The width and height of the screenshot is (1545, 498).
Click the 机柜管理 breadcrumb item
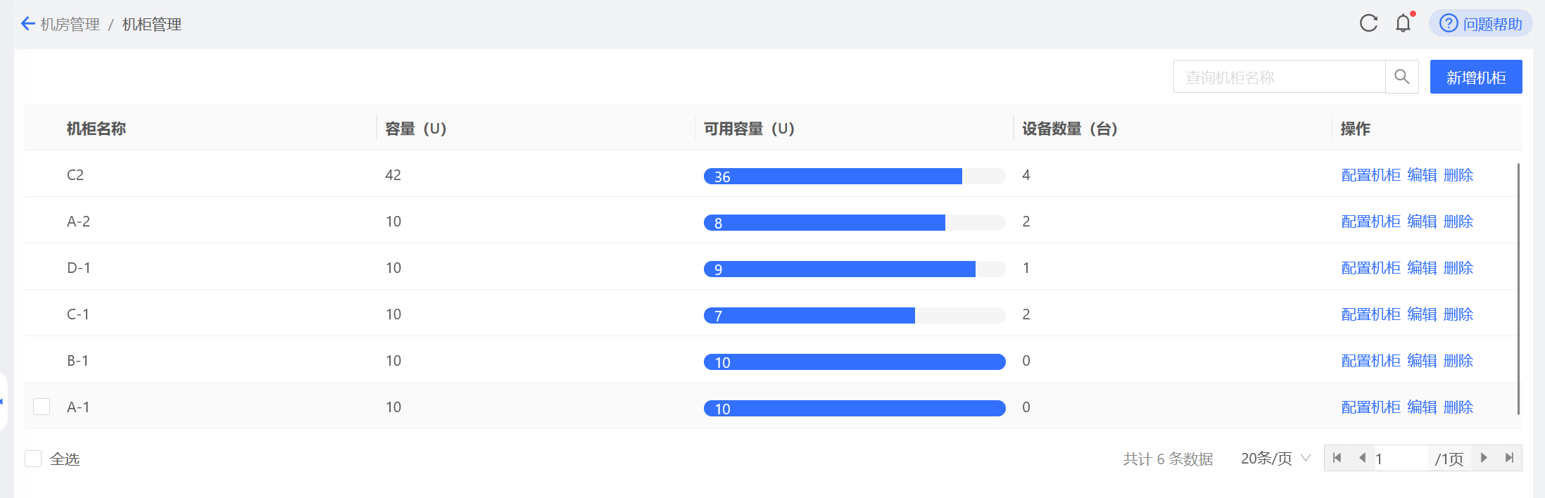pyautogui.click(x=151, y=25)
